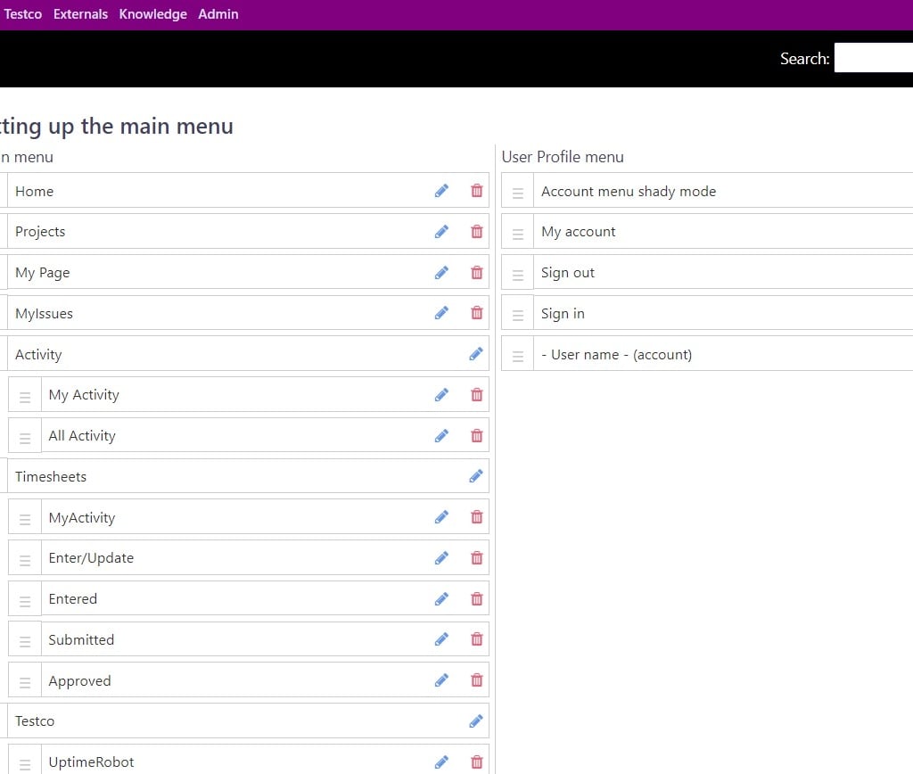Select the Projects row text

click(40, 232)
